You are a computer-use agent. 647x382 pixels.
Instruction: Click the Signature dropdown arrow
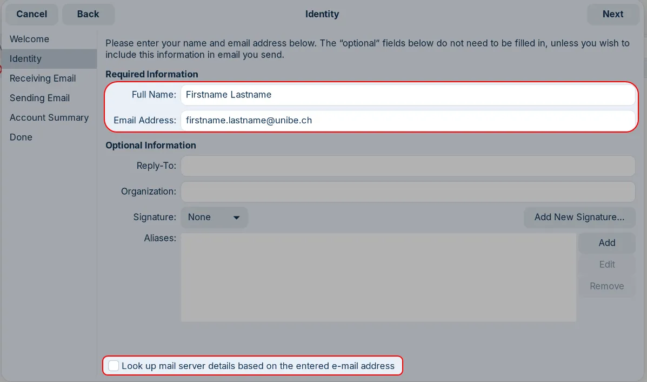tap(236, 218)
